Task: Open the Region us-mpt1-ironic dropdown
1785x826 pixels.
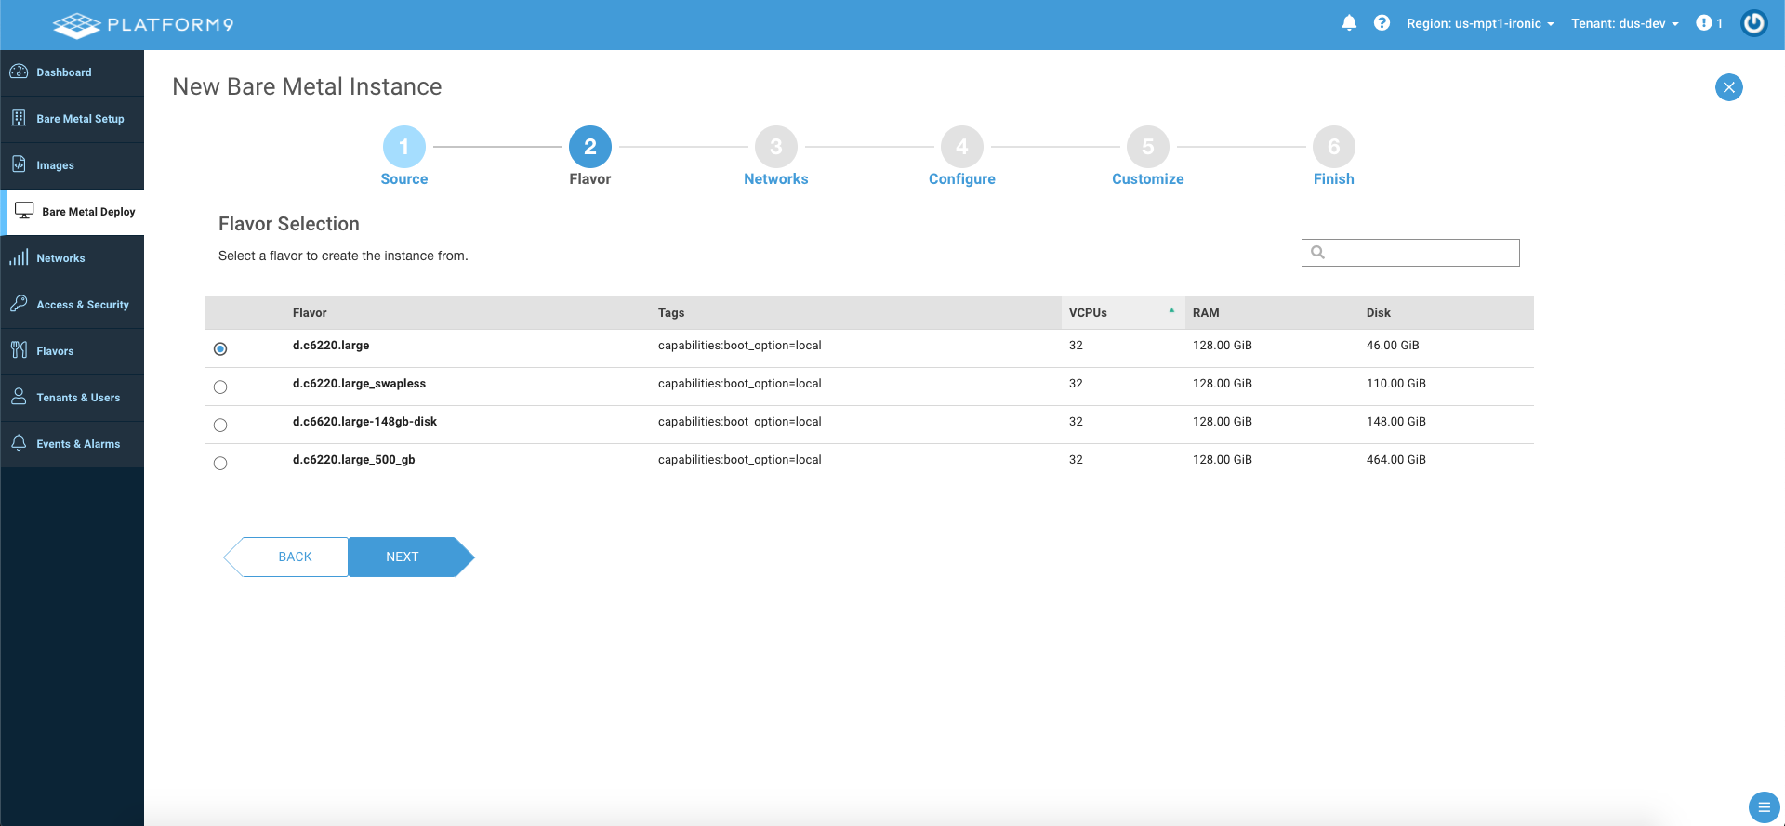Action: [x=1480, y=24]
